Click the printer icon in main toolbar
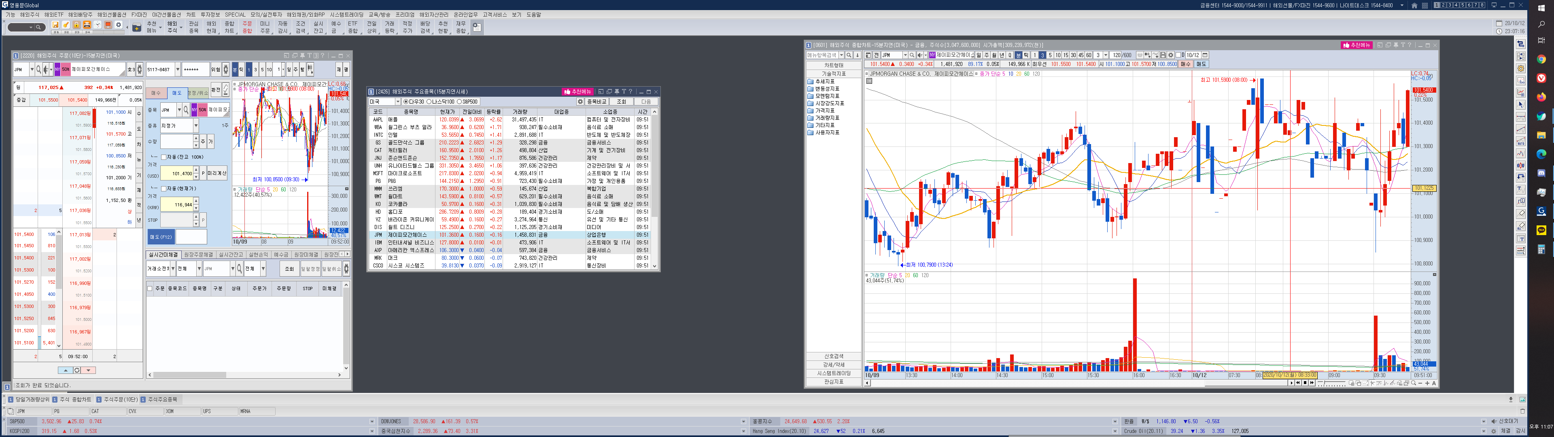This screenshot has height=437, width=1554. click(x=87, y=25)
